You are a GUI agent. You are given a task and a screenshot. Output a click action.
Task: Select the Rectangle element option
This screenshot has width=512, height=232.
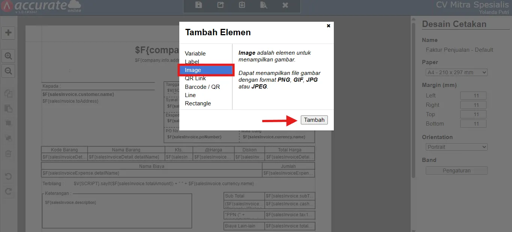198,103
